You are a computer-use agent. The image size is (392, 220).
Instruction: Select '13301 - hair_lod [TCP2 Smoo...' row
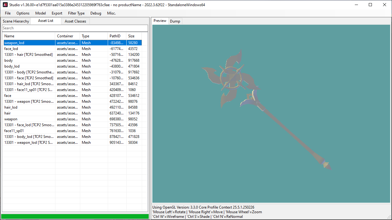click(72, 84)
